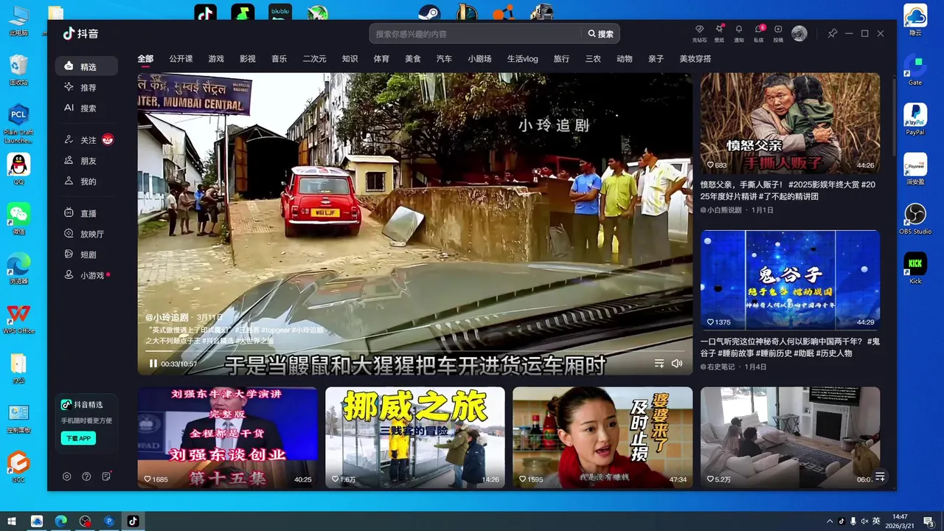Switch to the 三农 tab

593,59
